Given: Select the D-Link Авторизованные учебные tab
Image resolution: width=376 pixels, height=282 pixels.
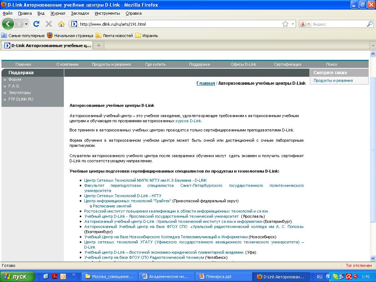Looking at the screenshot, I should click(x=47, y=45).
